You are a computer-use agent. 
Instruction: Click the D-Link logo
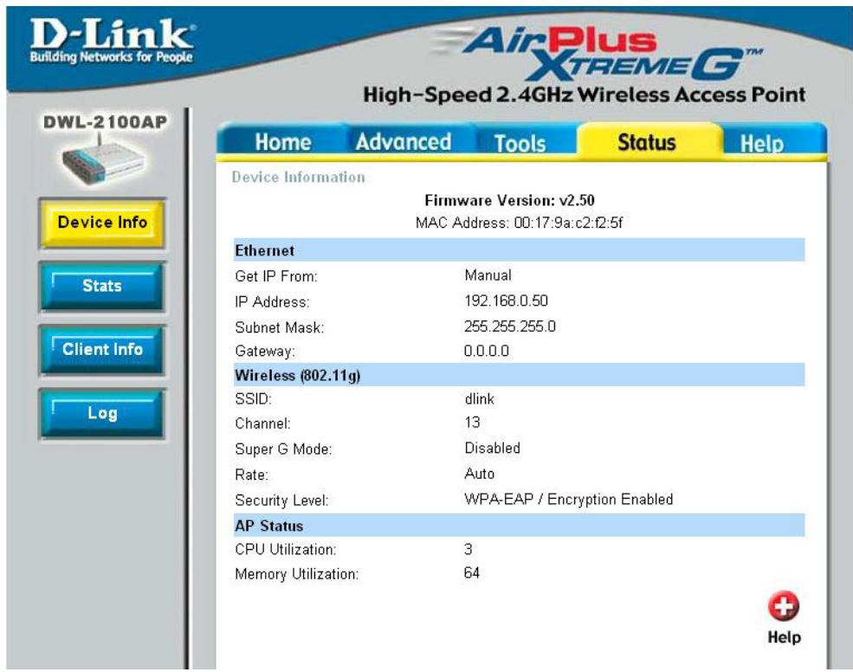pos(112,41)
